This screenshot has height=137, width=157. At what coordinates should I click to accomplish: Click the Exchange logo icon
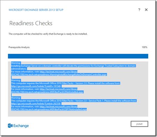(10, 126)
